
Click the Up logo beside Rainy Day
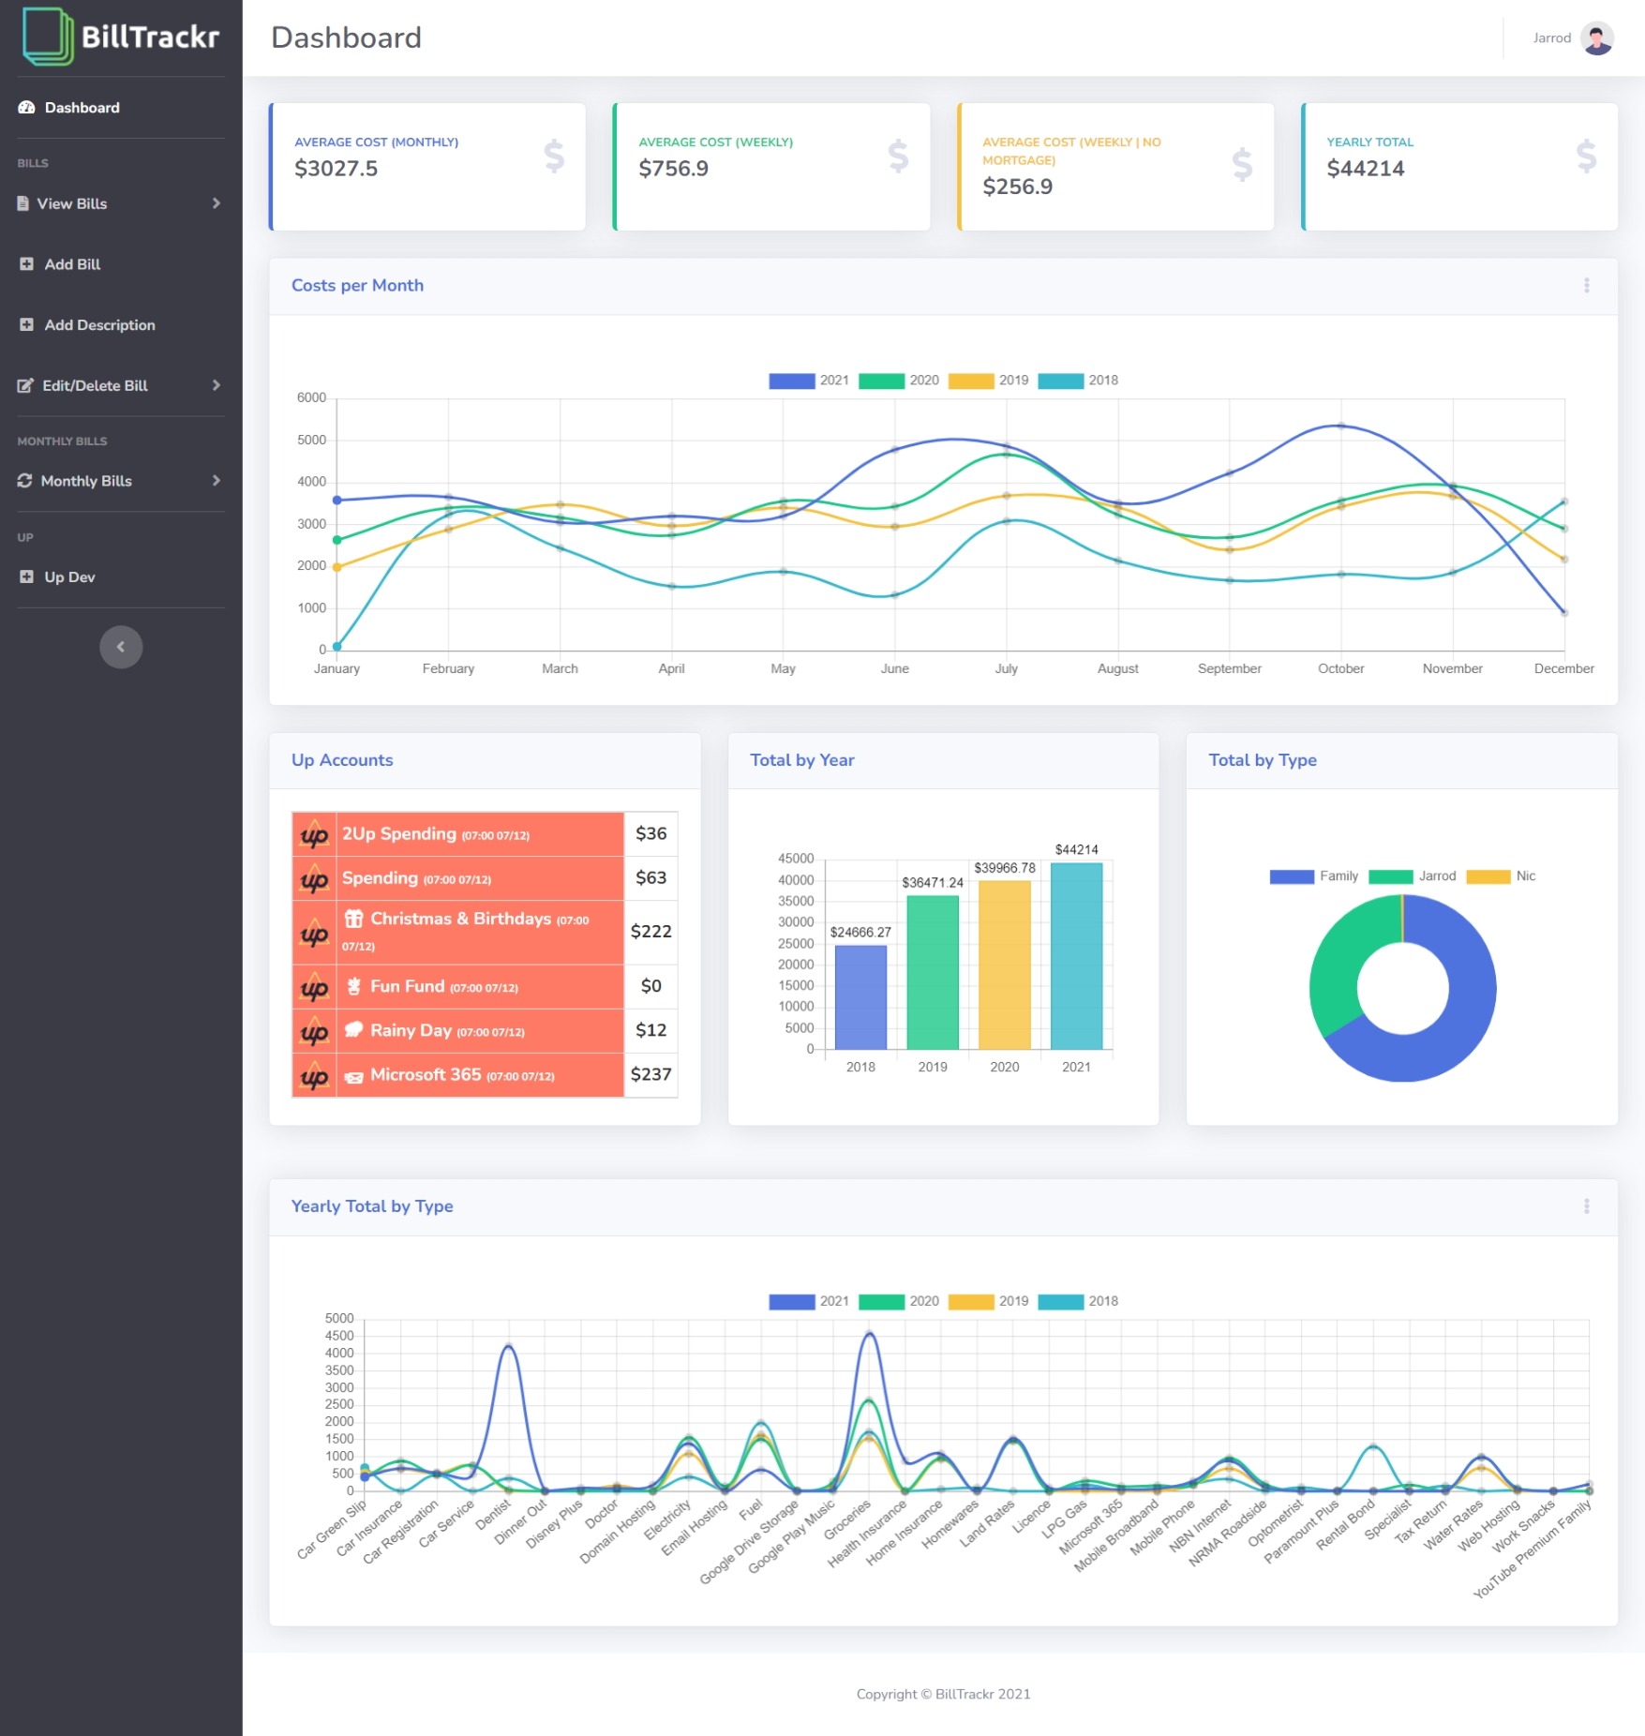pos(314,1031)
